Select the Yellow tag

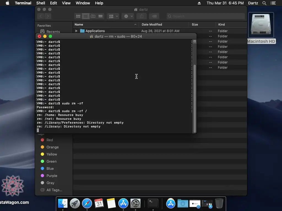point(49,154)
